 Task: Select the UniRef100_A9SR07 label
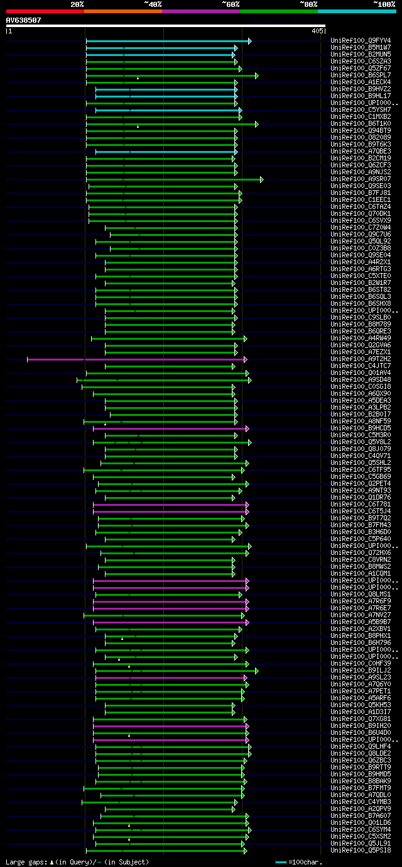361,179
